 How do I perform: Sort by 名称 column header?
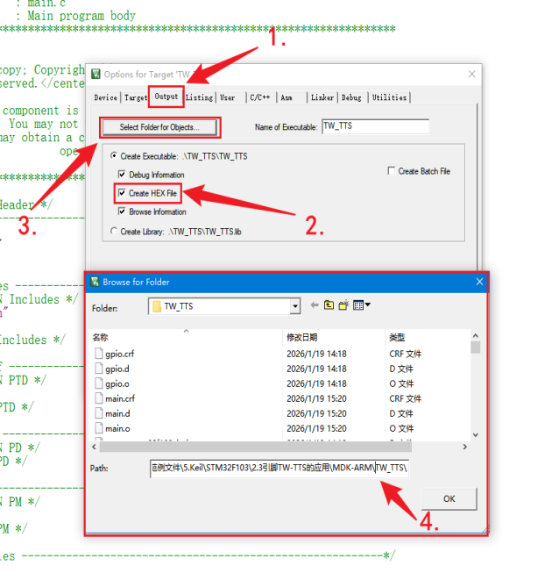pyautogui.click(x=186, y=337)
